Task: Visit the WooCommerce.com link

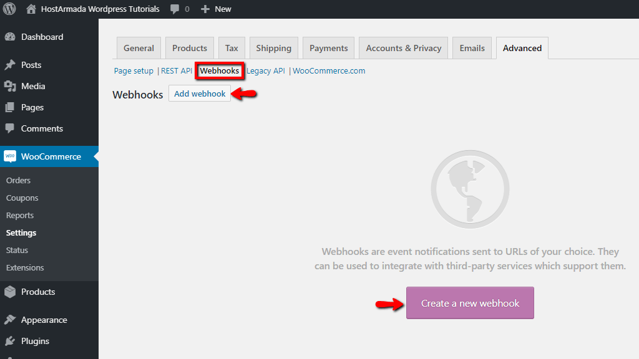Action: 329,70
